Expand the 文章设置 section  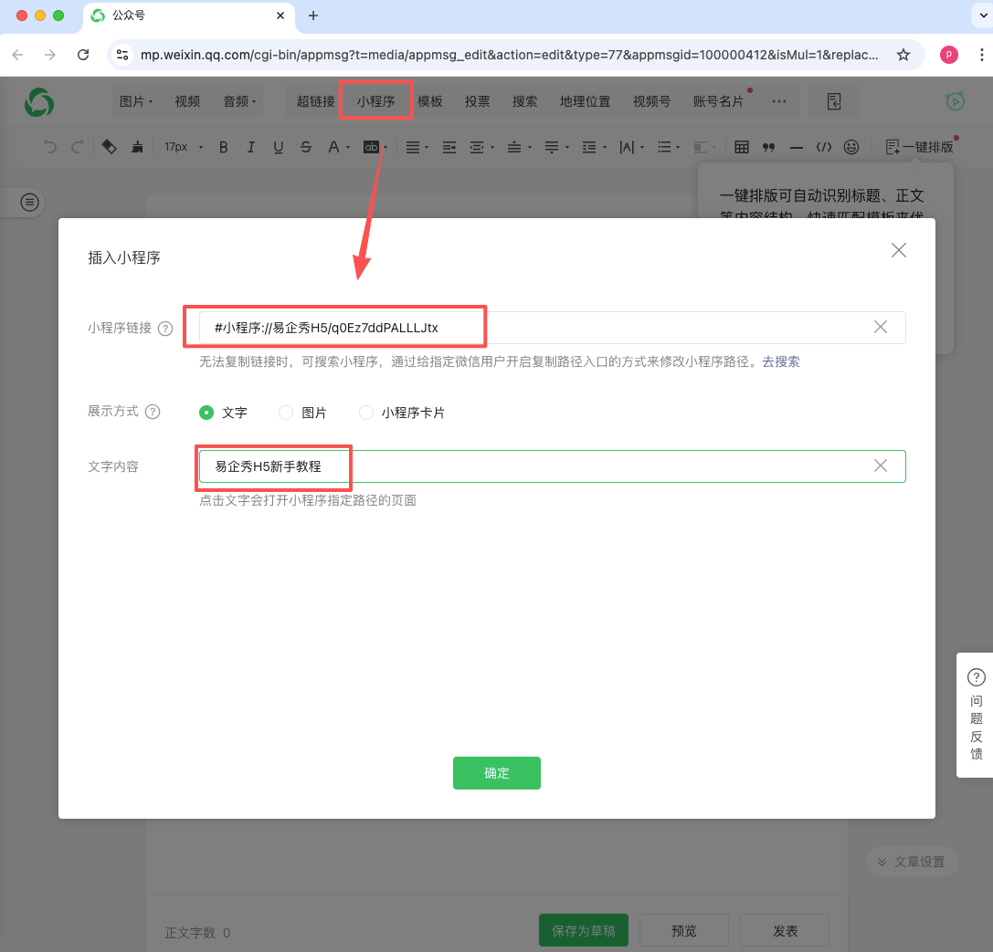point(911,862)
